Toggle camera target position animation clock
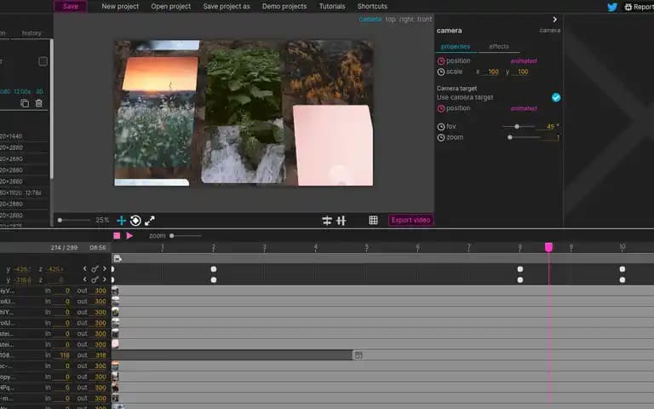Screen dimensions: 654x409 pyautogui.click(x=441, y=108)
